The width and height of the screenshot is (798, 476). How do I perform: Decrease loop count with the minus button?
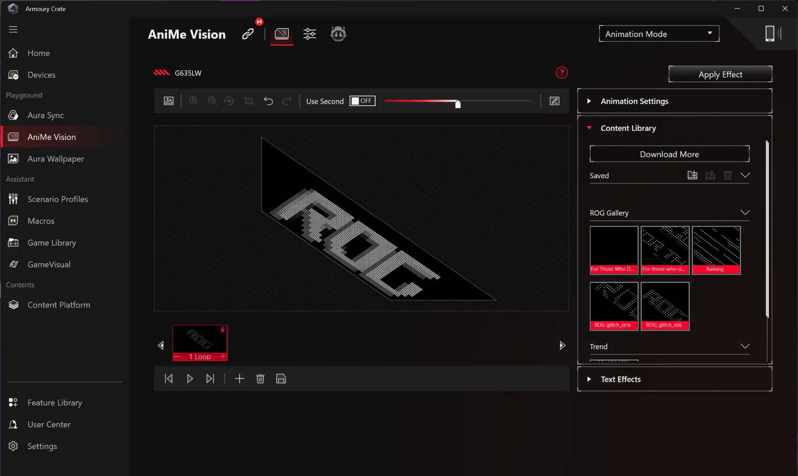[177, 356]
